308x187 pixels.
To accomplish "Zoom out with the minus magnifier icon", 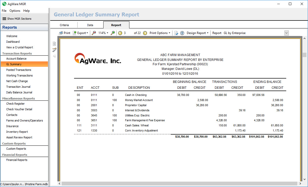I will point(94,33).
